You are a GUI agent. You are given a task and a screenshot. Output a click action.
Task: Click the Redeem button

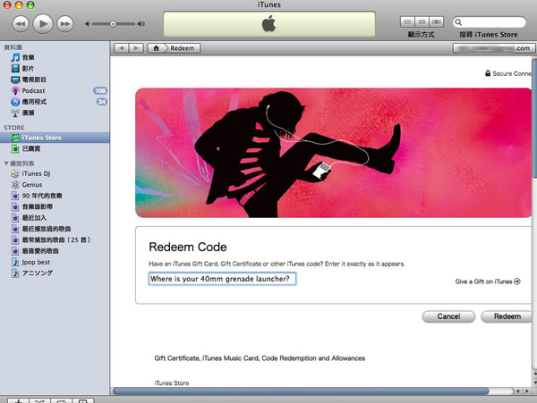point(507,316)
